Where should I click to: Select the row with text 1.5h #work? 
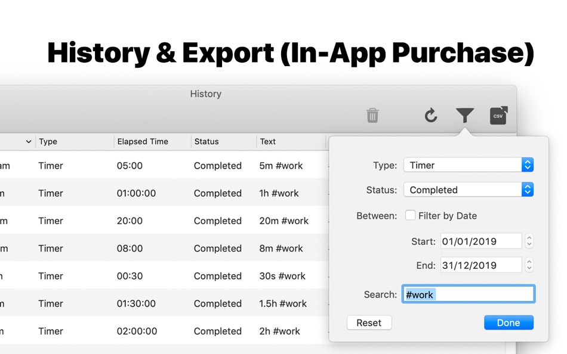click(165, 303)
